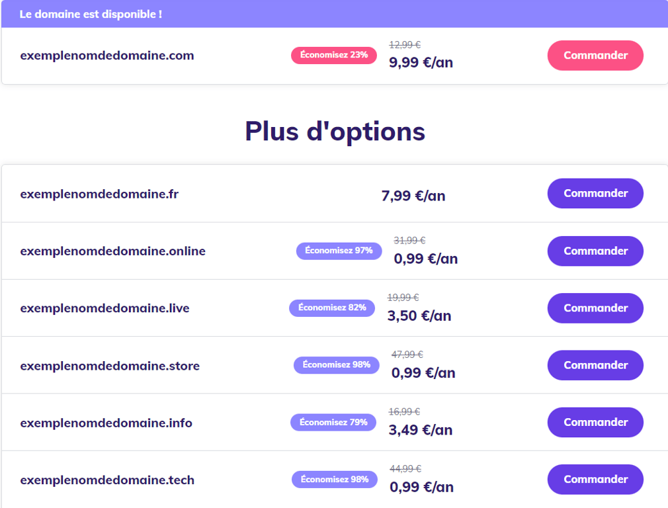Click the Économisez 97% badge for .online
The image size is (668, 508).
[339, 251]
